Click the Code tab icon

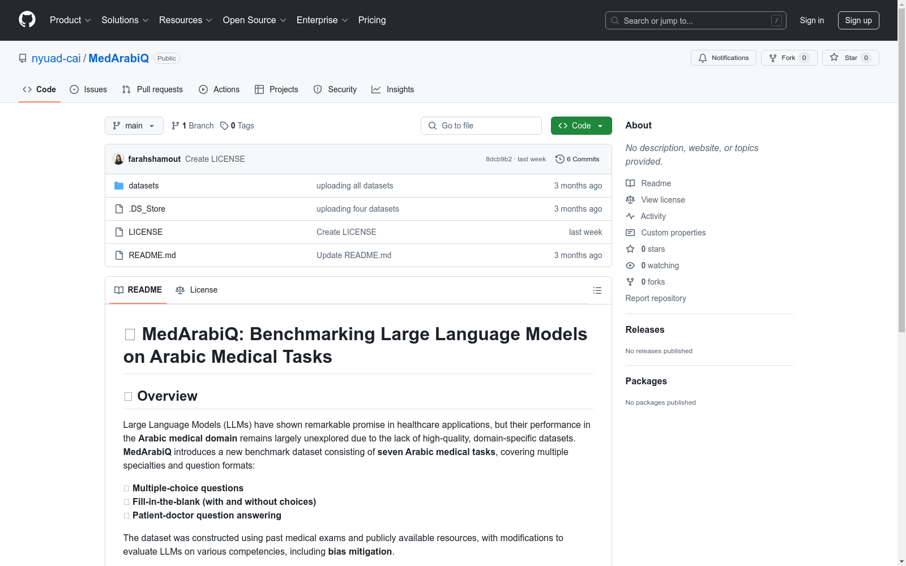coord(27,89)
